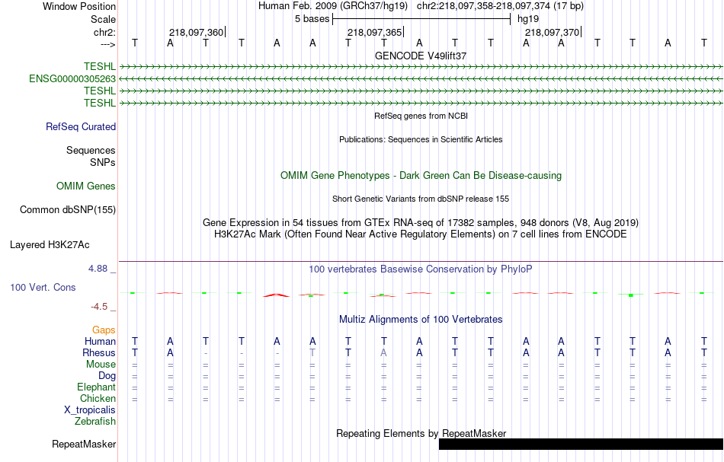The image size is (724, 462).
Task: Click the GENCODE V49lift37 track title
Action: [x=421, y=56]
